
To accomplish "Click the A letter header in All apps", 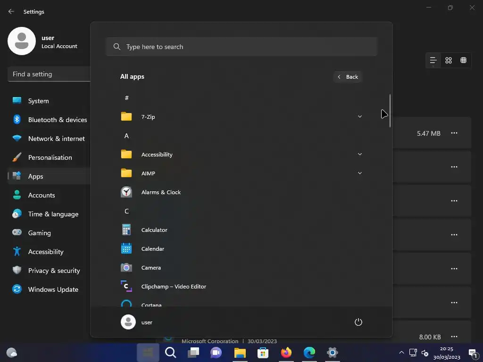I will pyautogui.click(x=126, y=136).
